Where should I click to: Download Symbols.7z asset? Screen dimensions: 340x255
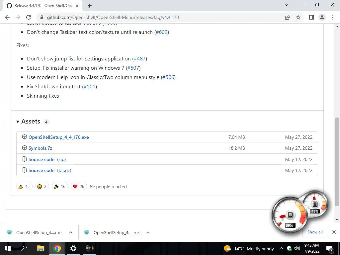point(40,148)
